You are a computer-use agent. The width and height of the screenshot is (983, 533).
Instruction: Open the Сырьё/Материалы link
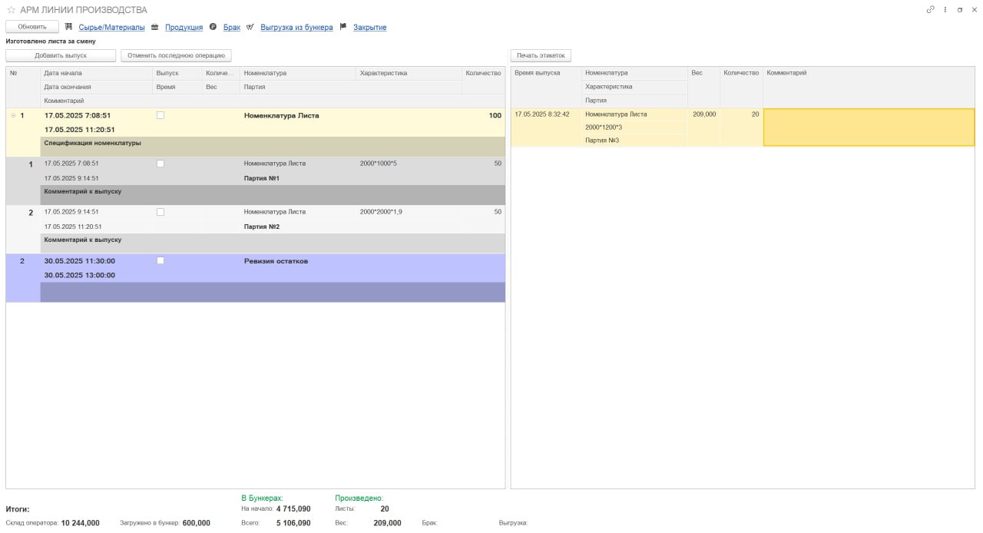coord(111,27)
